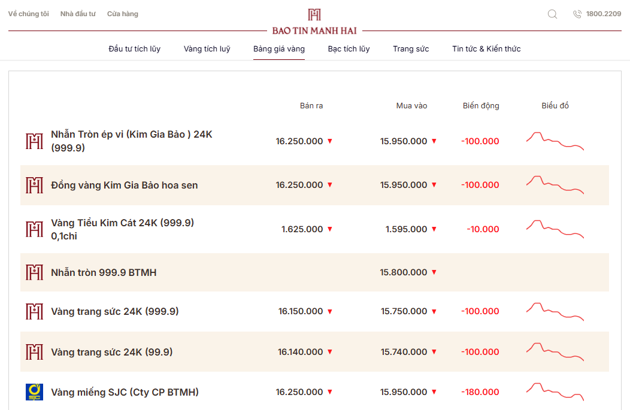The width and height of the screenshot is (630, 410).
Task: Go to Đầu tư tích lũy menu
Action: (134, 49)
